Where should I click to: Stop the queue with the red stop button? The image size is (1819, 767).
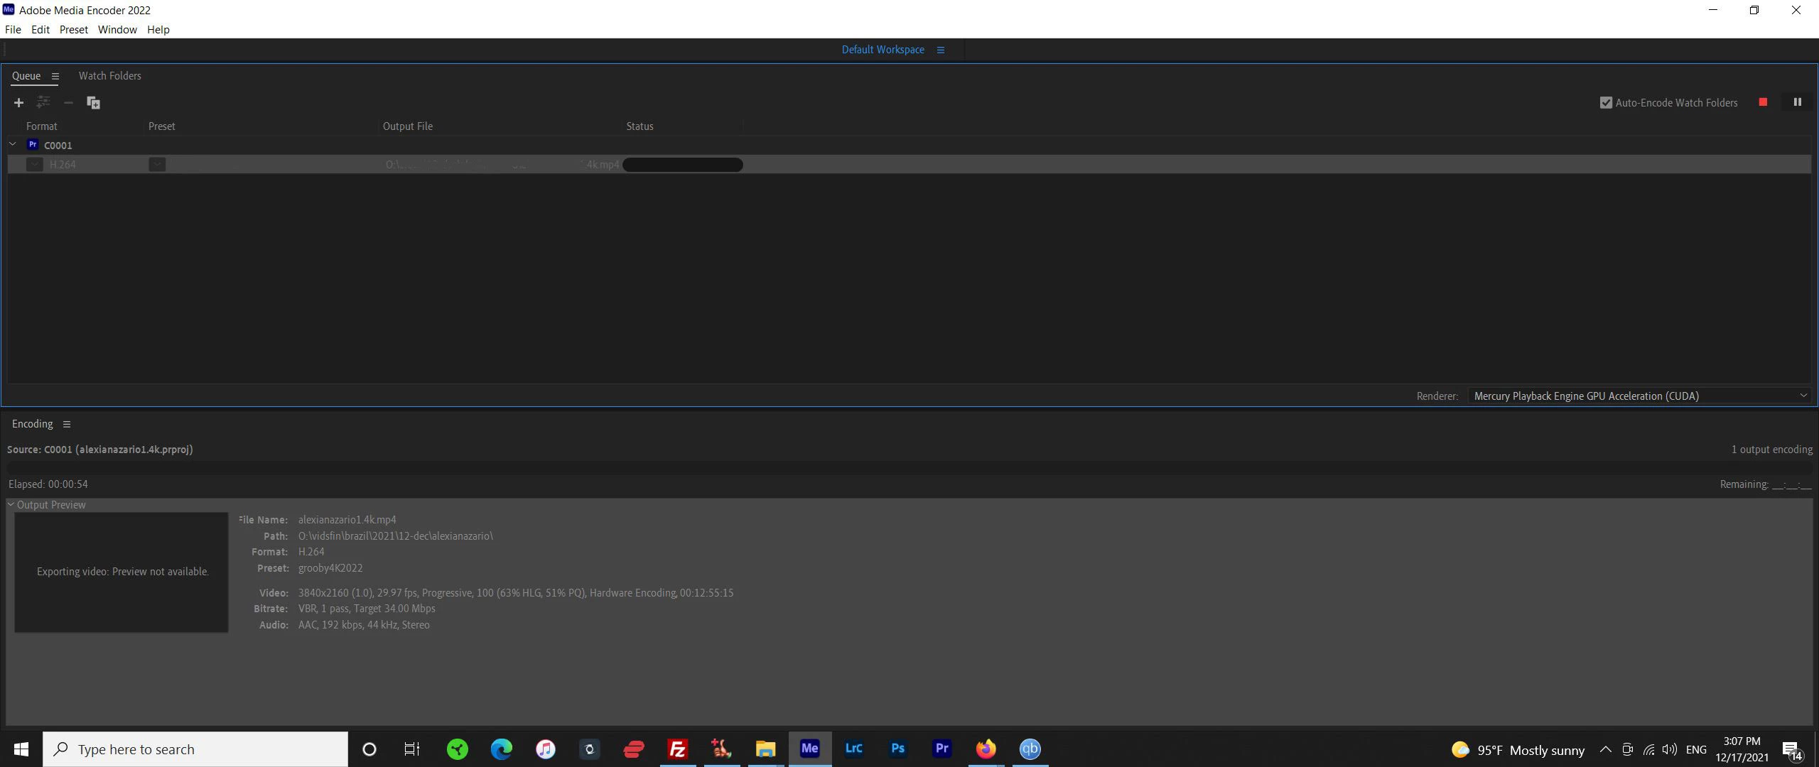[x=1763, y=102]
